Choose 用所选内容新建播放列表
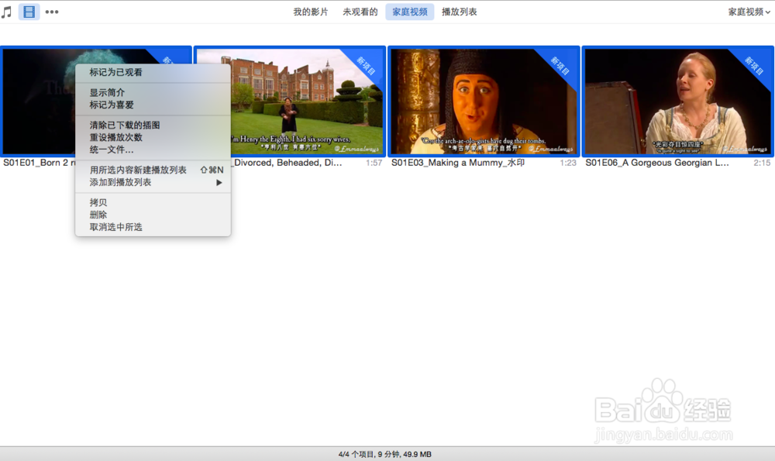Viewport: 775px width, 461px height. 153,170
